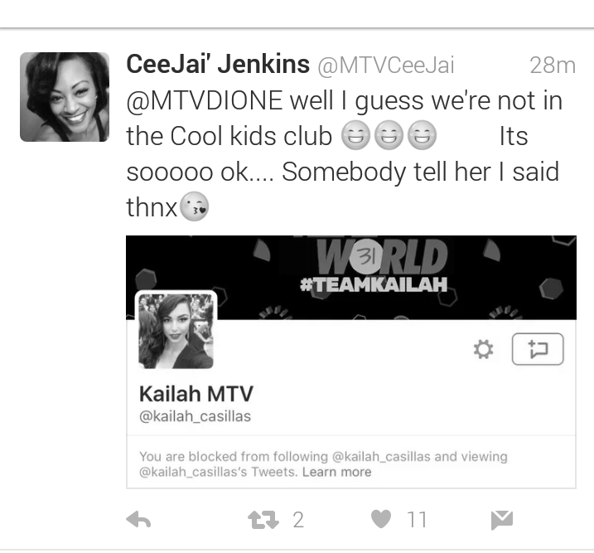View the retweet count of 2
This screenshot has width=594, height=553.
(x=298, y=520)
